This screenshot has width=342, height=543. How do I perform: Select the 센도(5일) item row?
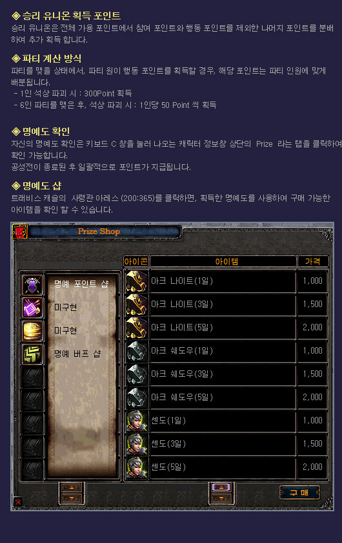click(x=226, y=467)
